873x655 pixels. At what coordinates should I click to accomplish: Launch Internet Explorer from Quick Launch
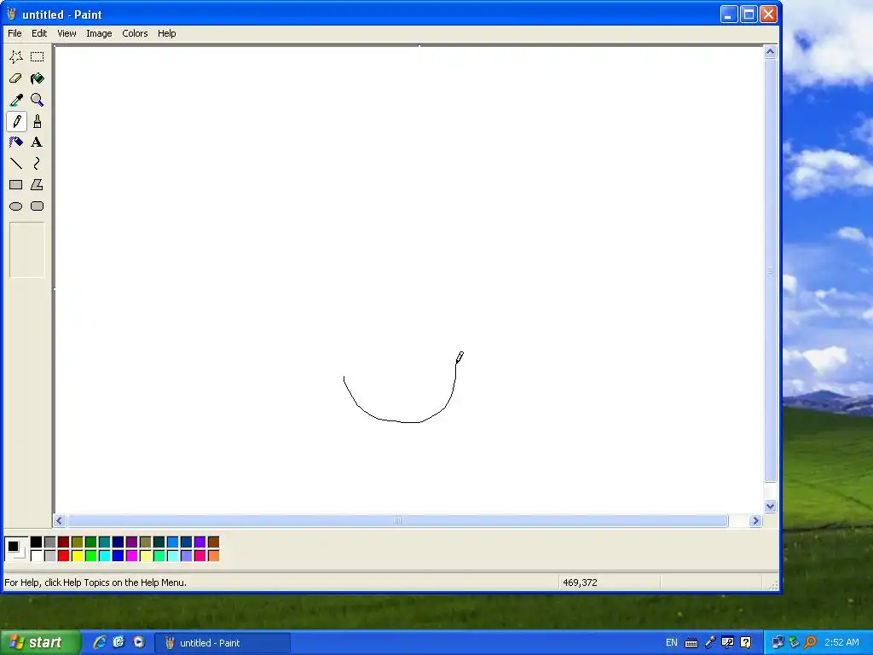tap(100, 643)
